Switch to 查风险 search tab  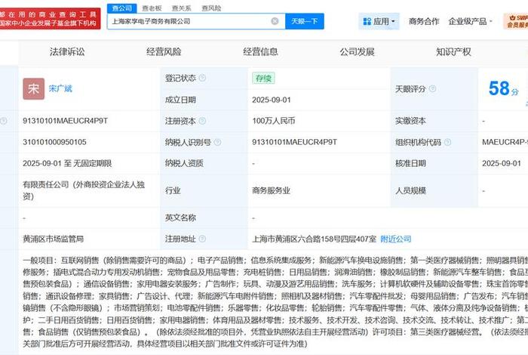pyautogui.click(x=211, y=8)
